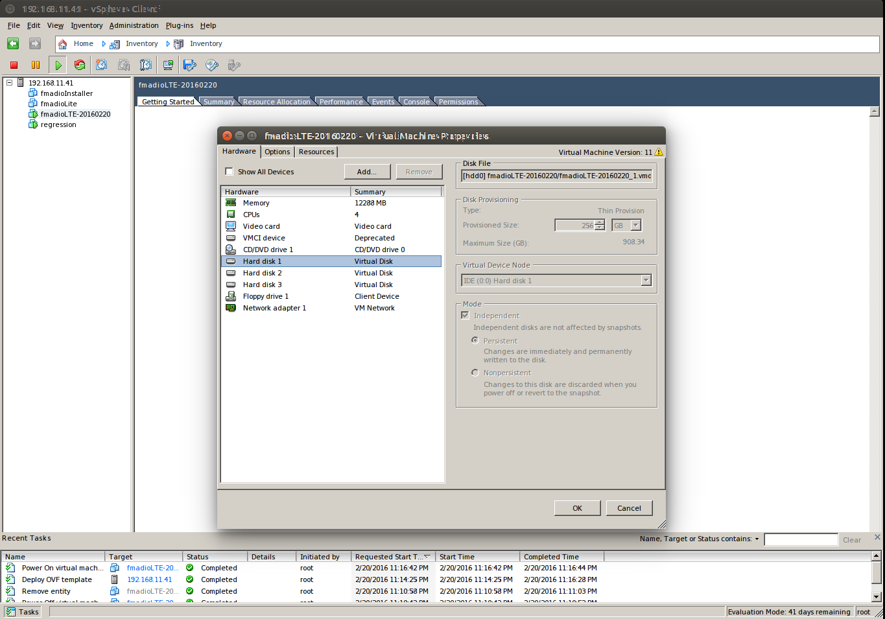The image size is (885, 619).
Task: Open the Snapshot Manager
Action: tap(145, 65)
